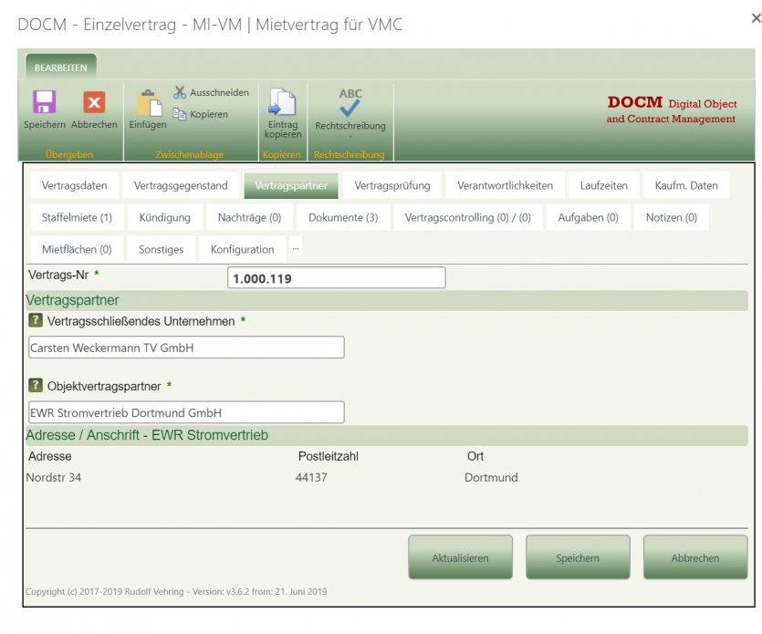Open Vertragscontrolling (0) / (0) tab

tap(467, 217)
